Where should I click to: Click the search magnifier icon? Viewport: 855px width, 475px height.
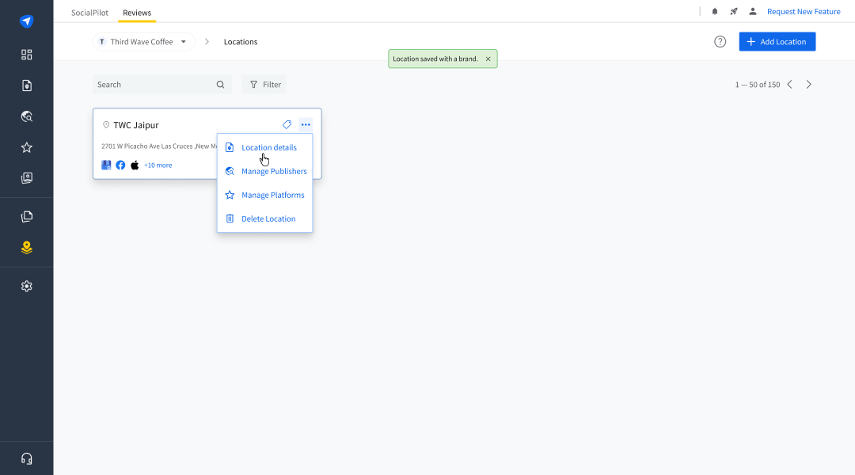(x=220, y=85)
